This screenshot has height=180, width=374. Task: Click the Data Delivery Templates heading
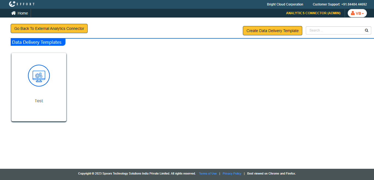[37, 42]
